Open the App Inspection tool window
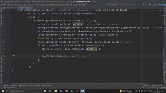Screen dimensions: 166x93 (x=47, y=86)
